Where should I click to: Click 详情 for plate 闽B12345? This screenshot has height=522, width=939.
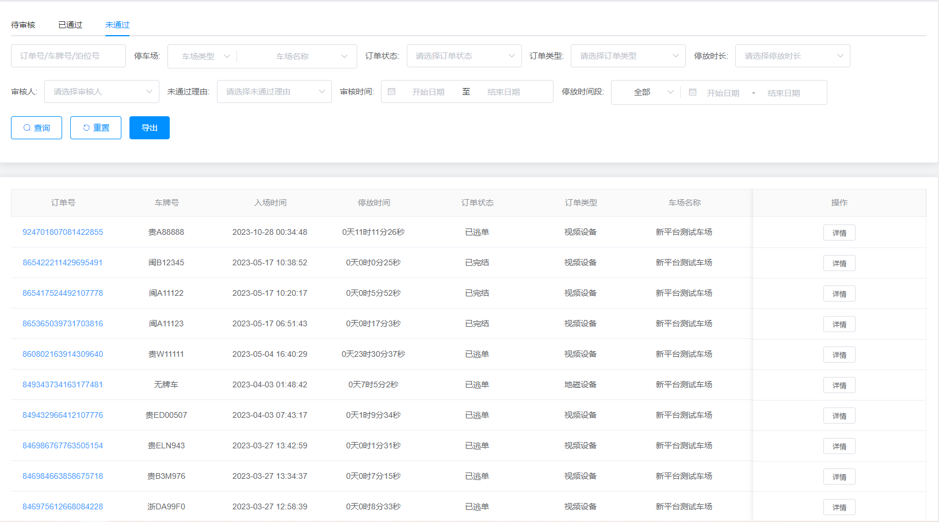[839, 263]
